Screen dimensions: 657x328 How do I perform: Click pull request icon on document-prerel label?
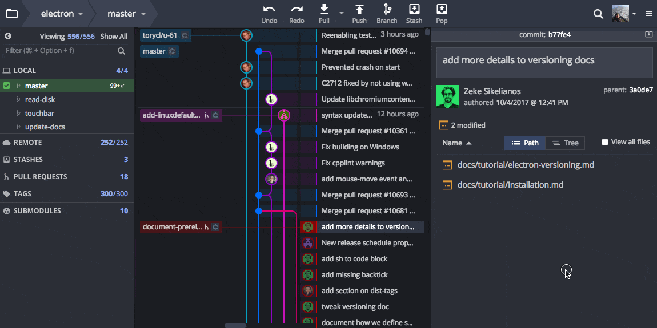click(206, 227)
